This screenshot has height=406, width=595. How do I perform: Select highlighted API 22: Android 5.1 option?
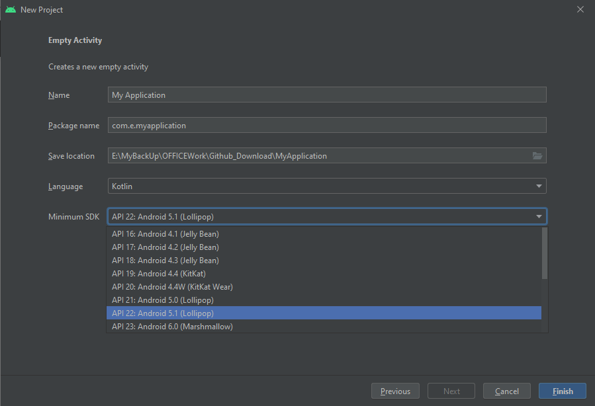pyautogui.click(x=324, y=313)
